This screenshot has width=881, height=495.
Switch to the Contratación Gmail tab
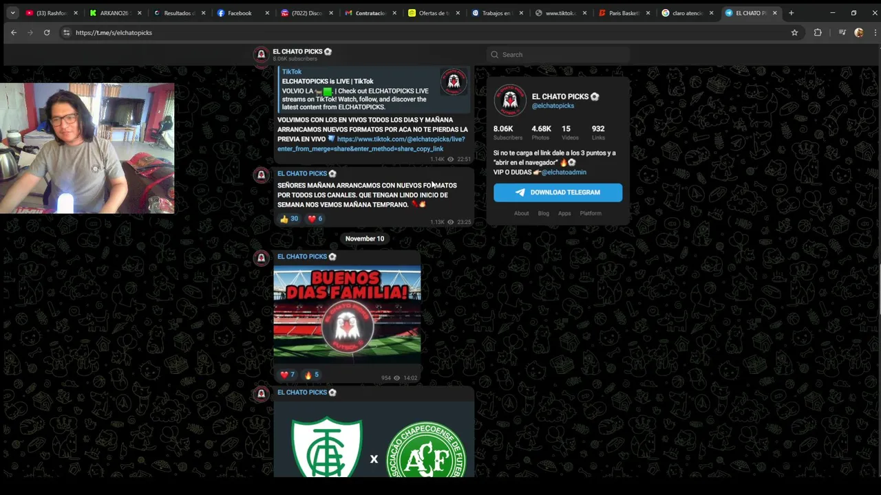pos(370,13)
